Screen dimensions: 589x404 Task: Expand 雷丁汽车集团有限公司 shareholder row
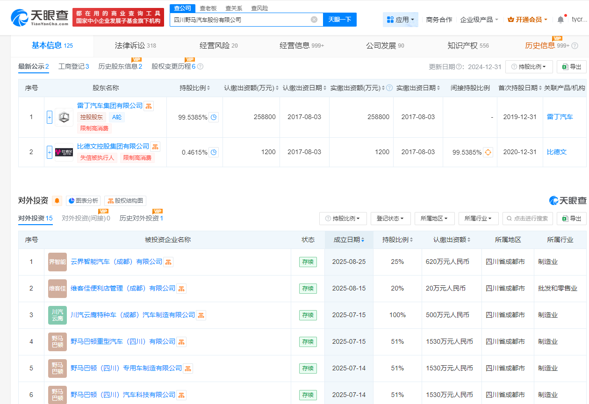[49, 117]
